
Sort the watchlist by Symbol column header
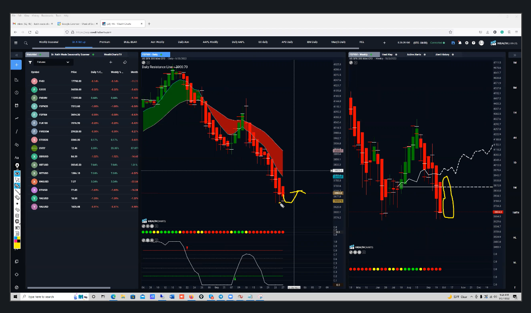click(x=35, y=72)
